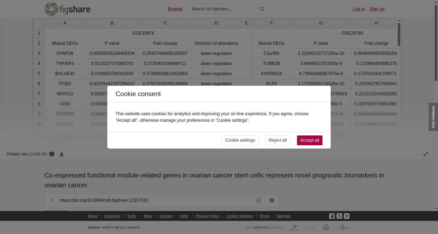Screen dimensions: 438x234
Task: Click the TUBB2B cell
Action: click(271, 64)
